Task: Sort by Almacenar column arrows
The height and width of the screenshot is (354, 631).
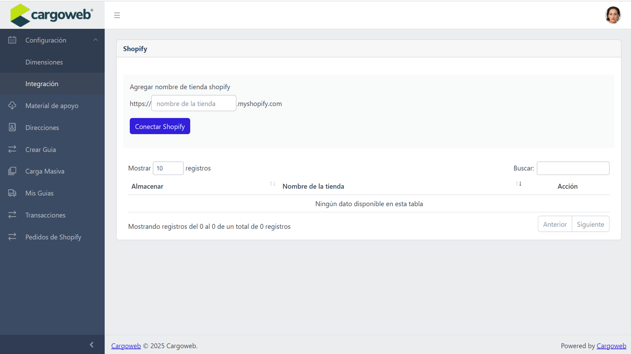Action: pyautogui.click(x=273, y=184)
